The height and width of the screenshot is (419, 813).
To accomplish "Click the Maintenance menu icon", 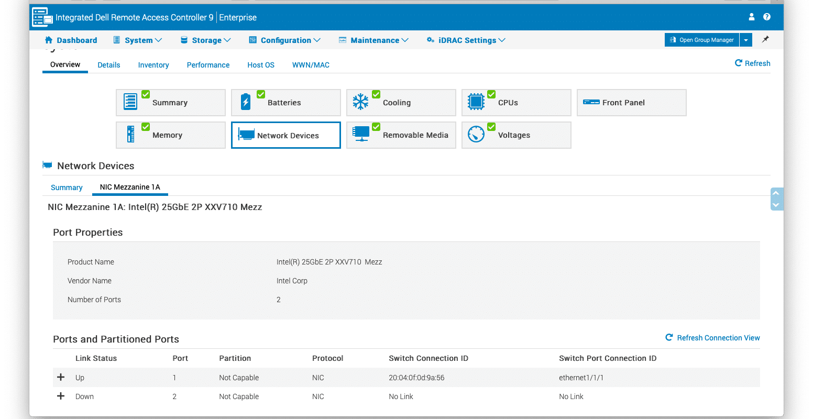I will coord(343,40).
